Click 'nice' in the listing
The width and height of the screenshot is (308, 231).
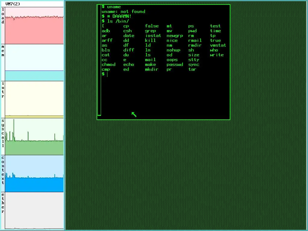[x=172, y=40]
